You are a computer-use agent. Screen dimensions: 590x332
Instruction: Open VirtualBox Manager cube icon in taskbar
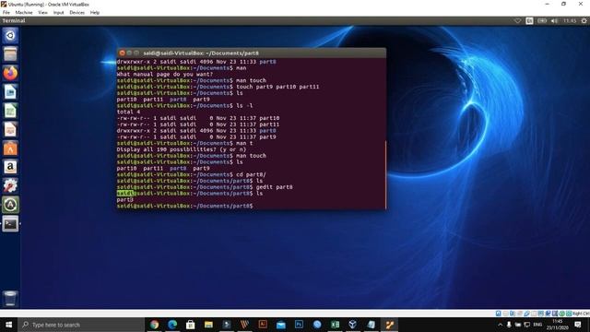353,325
